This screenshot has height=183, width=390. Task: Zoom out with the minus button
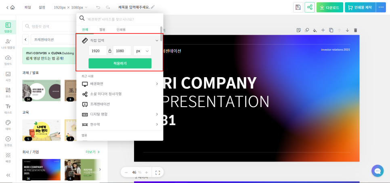[x=126, y=172]
